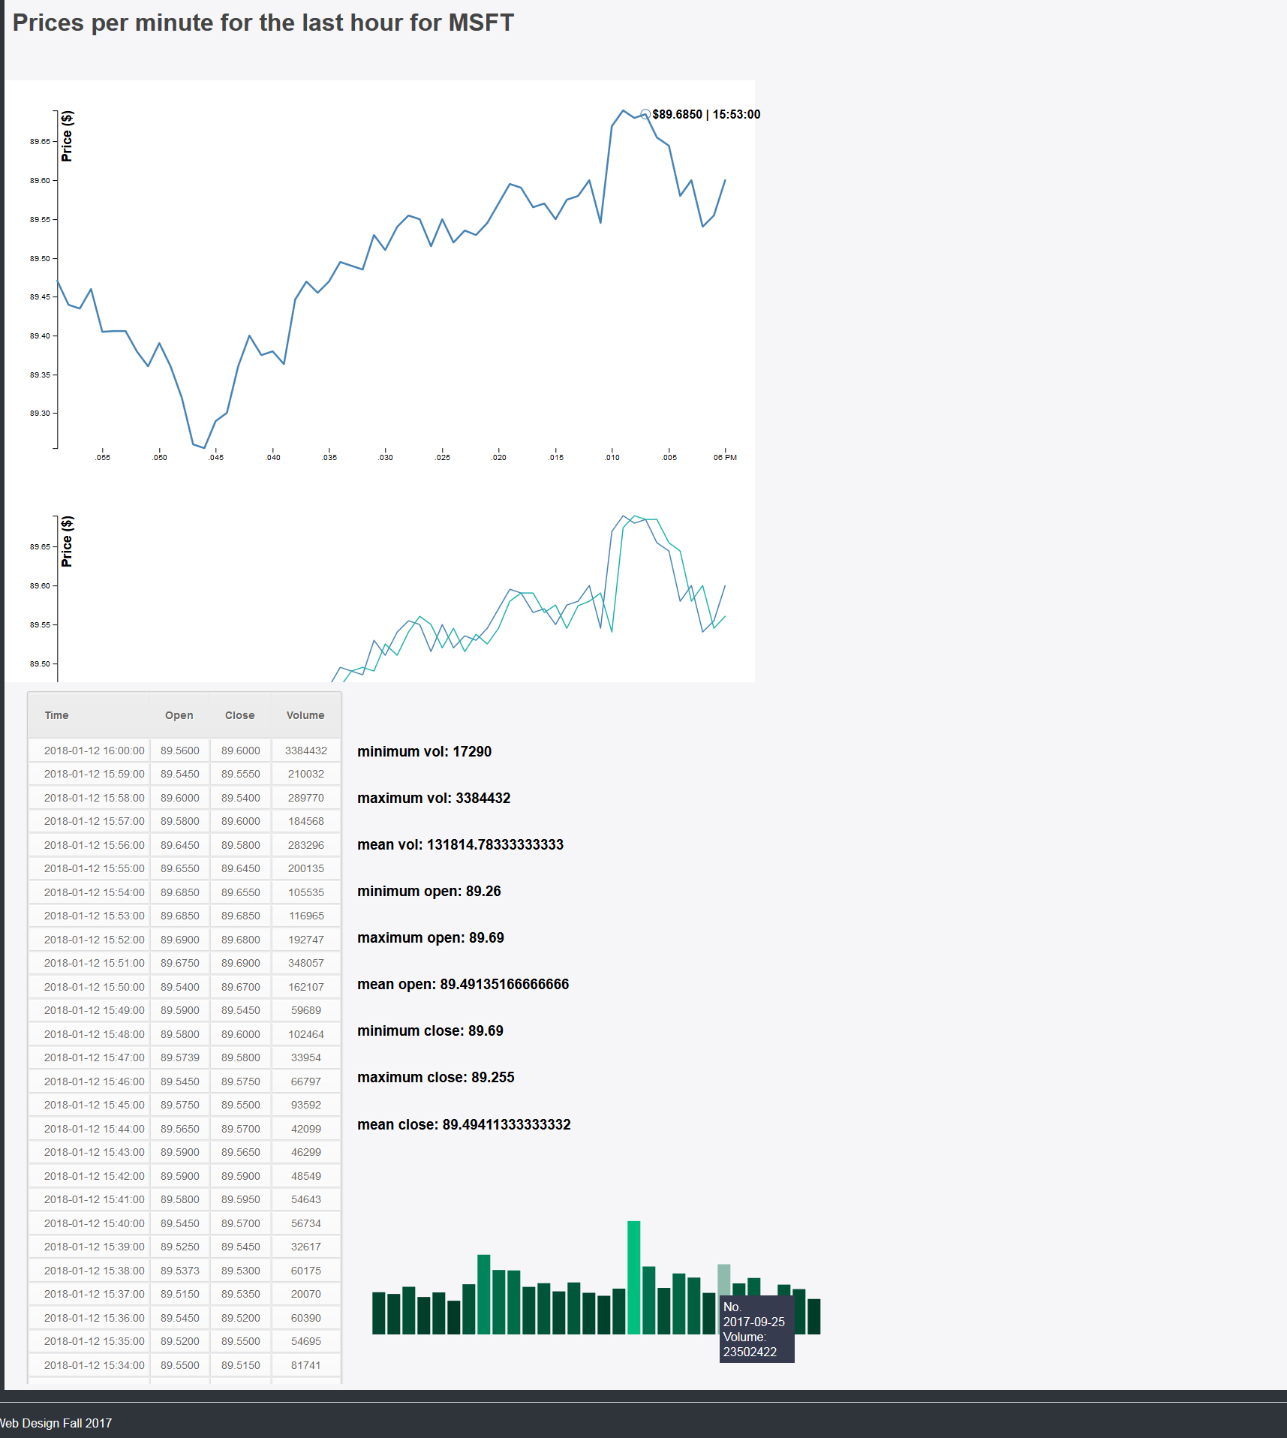
Task: Select time cell 2018-01-12 15:36:00
Action: click(94, 1318)
